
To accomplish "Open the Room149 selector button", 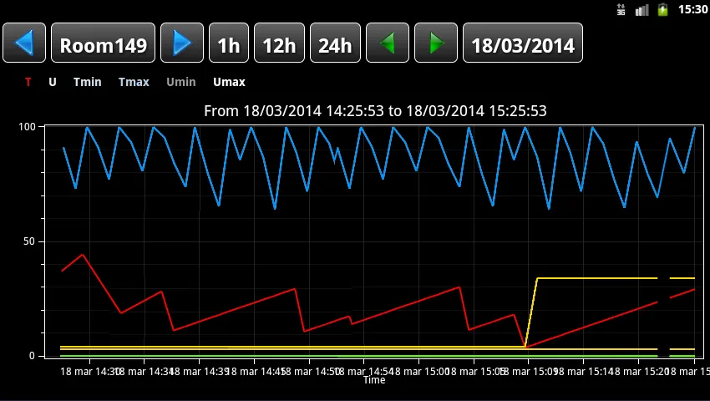I will point(104,43).
